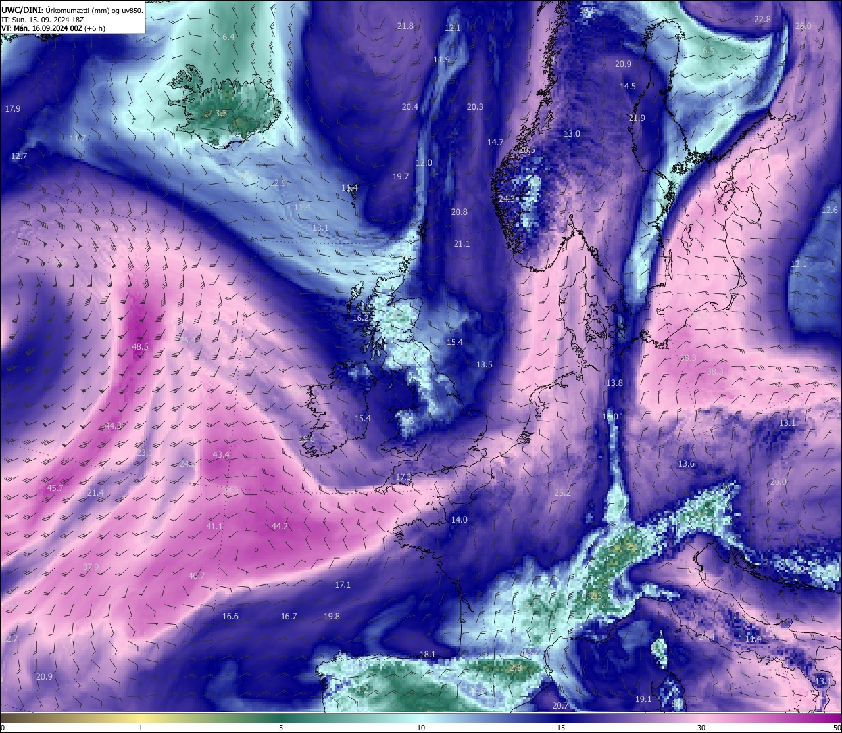Click the 13.5 value label
The image size is (842, 733).
pyautogui.click(x=484, y=364)
